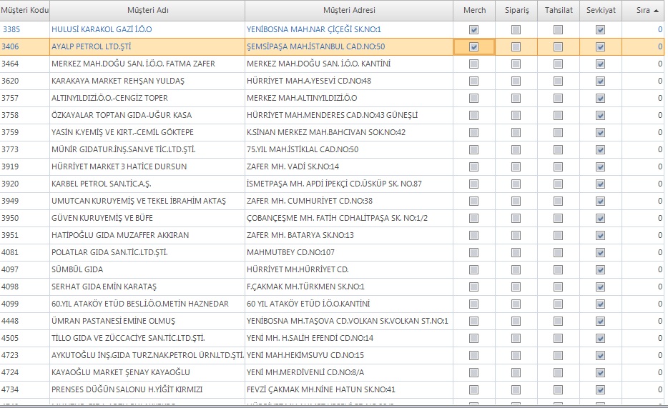Check Merch for GÜVEN KURUYEMİŞ VE BÜFE
This screenshot has width=668, height=408.
[473, 218]
